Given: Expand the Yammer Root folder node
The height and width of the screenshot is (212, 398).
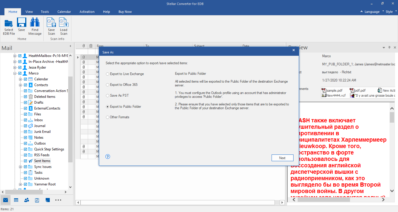Looking at the screenshot, I should [x=20, y=184].
